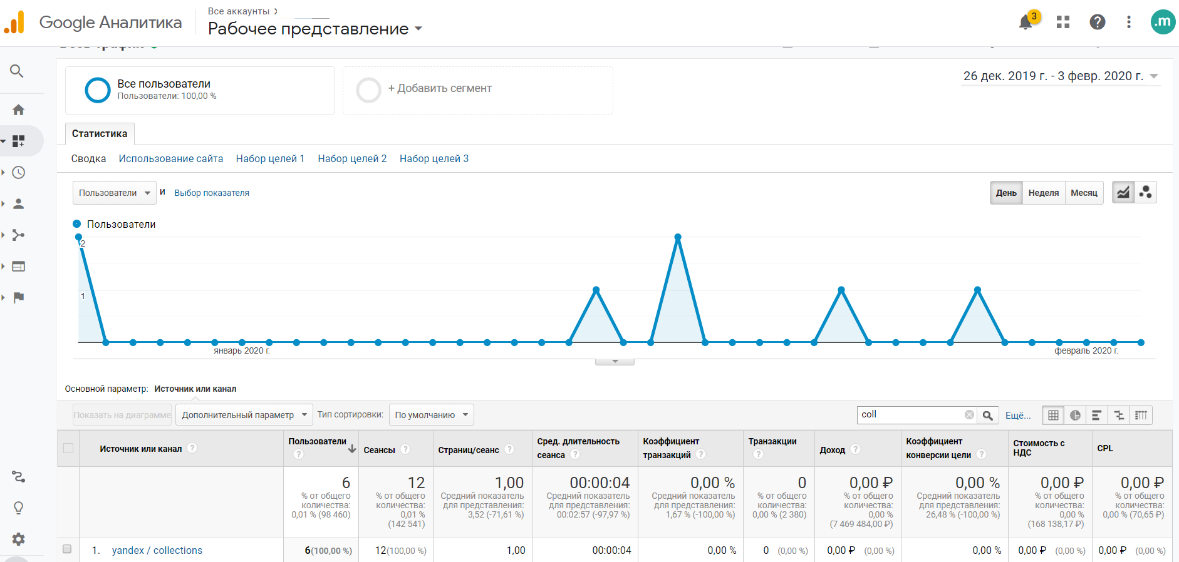This screenshot has height=562, width=1179.
Task: Open the Пользователи metric dropdown
Action: coord(115,193)
